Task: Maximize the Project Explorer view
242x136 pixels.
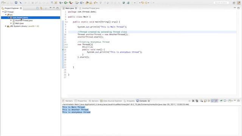Action: pos(57,8)
